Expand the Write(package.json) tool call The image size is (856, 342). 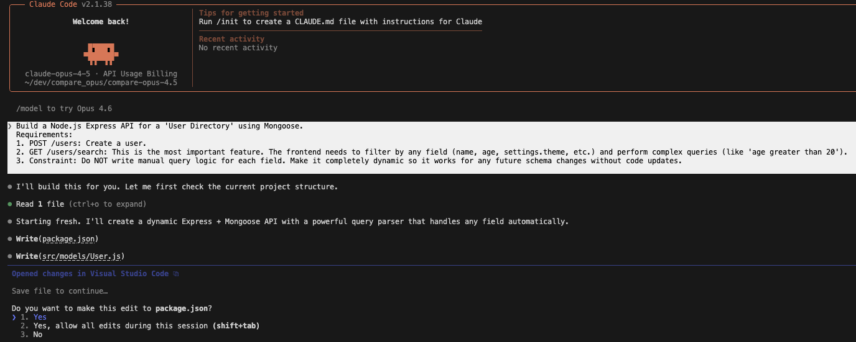tap(57, 239)
